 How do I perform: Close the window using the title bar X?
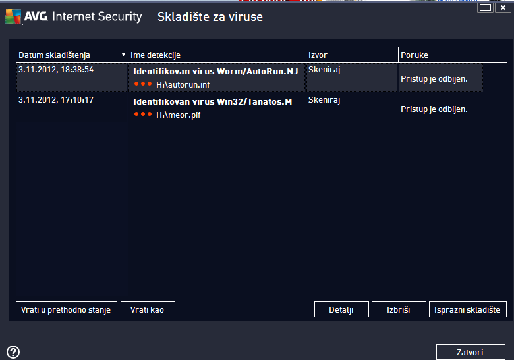[x=503, y=7]
